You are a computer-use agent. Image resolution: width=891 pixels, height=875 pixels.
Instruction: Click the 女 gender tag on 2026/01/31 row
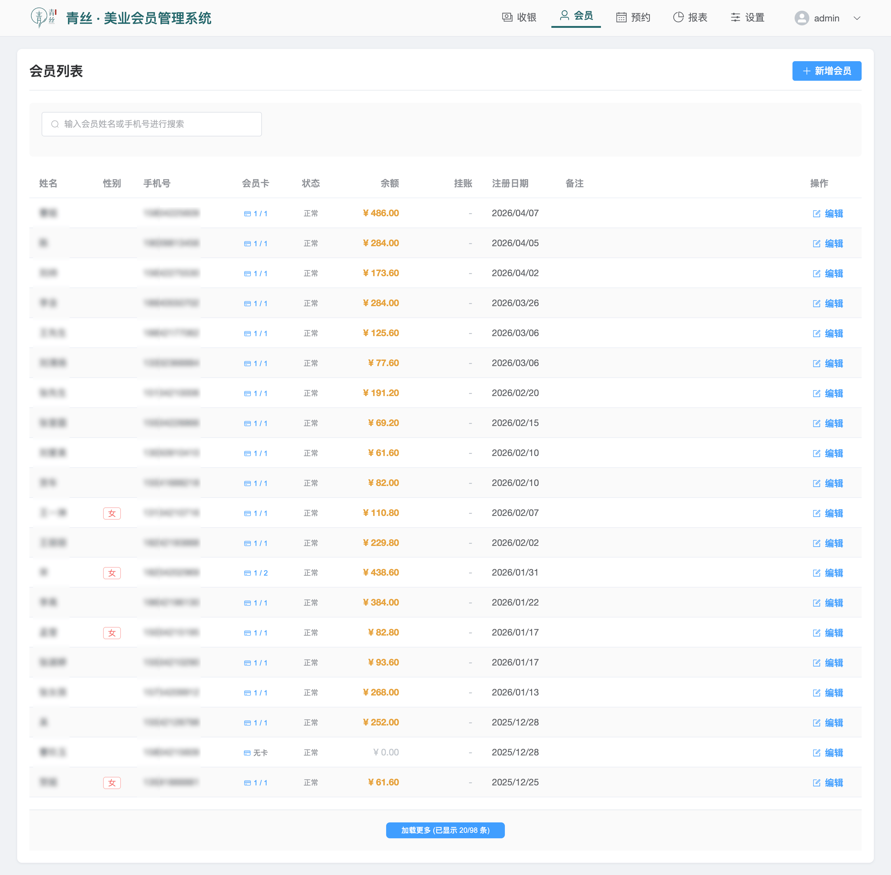[x=112, y=573]
